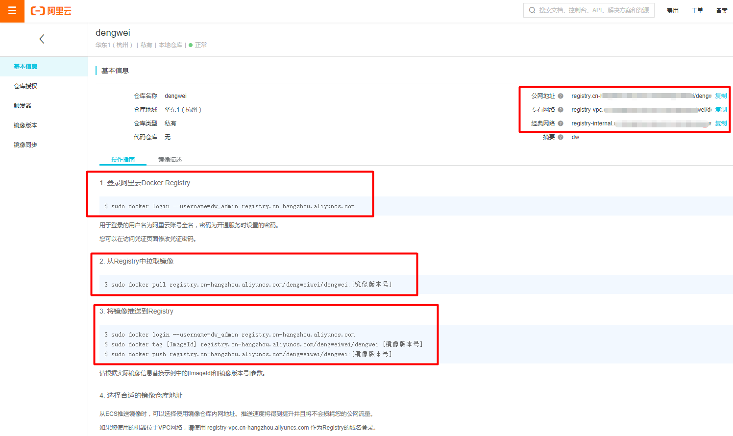
Task: Copy the 公网地址 registry address
Action: pyautogui.click(x=721, y=96)
